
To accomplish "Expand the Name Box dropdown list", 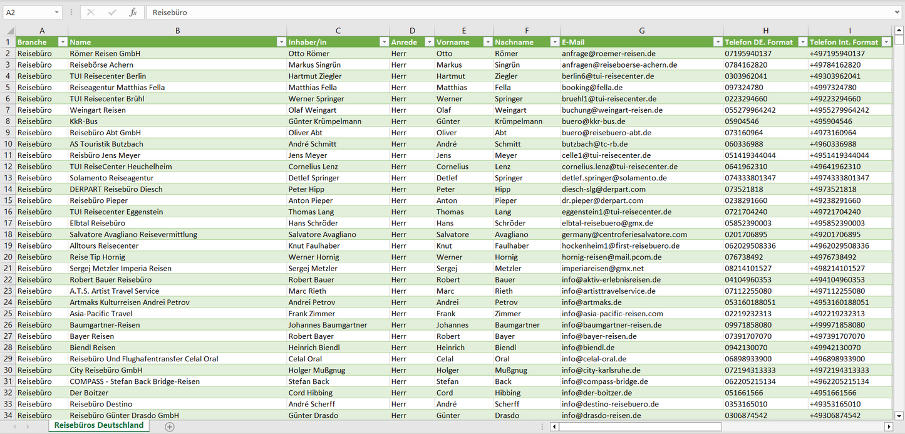I will click(57, 13).
